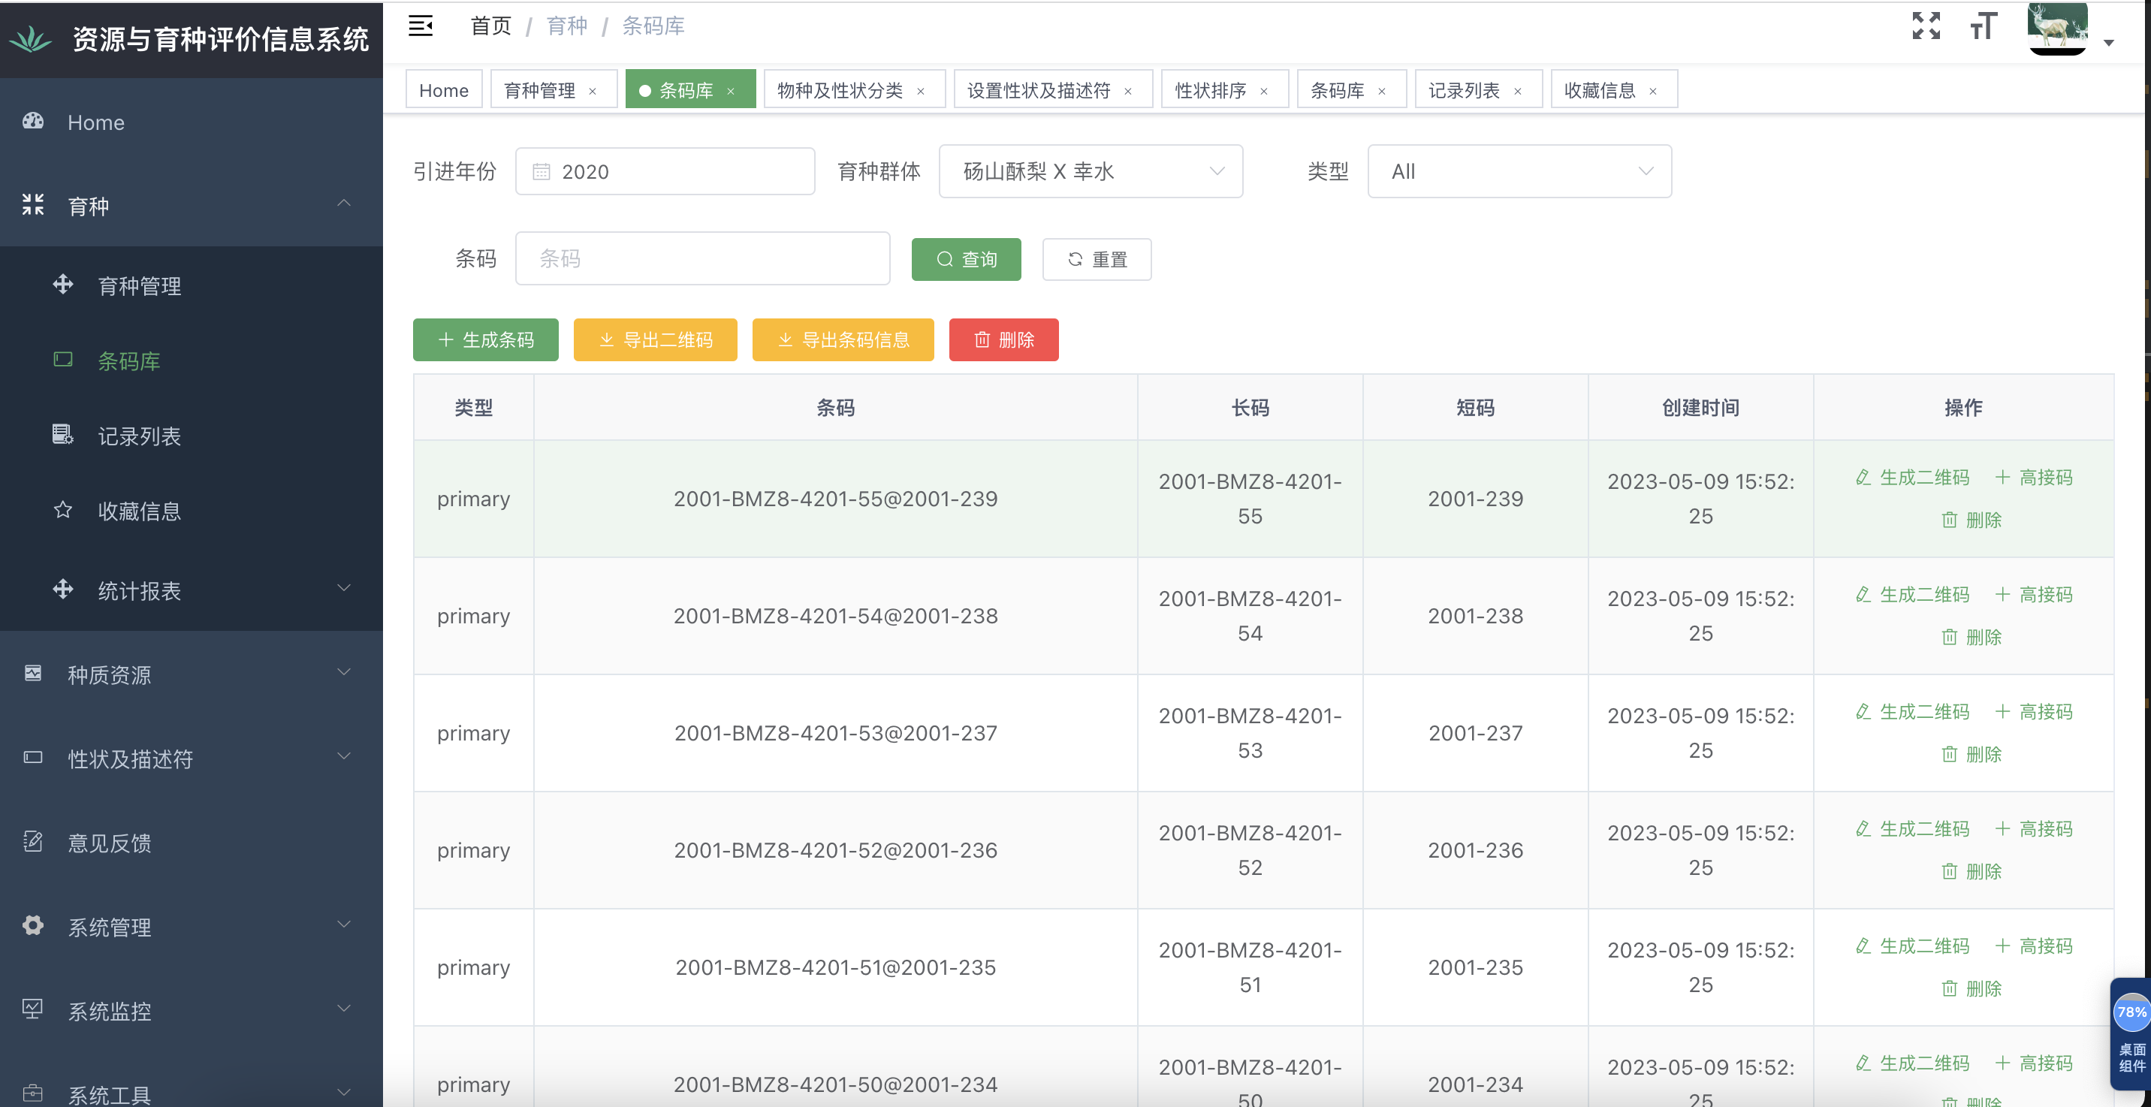This screenshot has height=1107, width=2151.
Task: Close the 设置性状及描述符 tab
Action: 1128,91
